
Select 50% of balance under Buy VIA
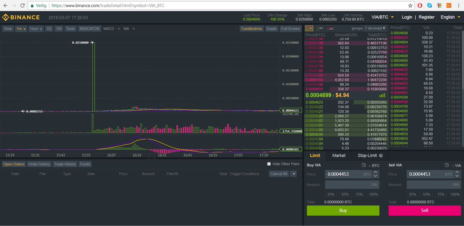(345, 194)
